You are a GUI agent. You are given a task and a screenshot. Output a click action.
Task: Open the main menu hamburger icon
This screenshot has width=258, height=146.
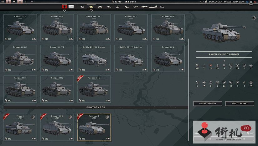click(3, 2)
